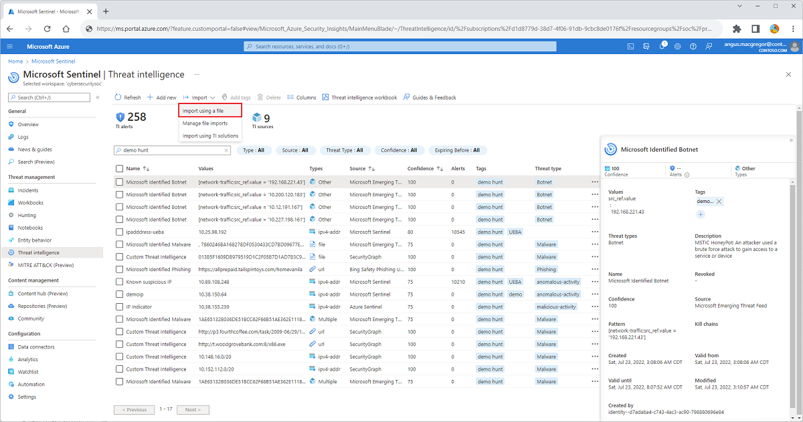Choose Import using a file
The height and width of the screenshot is (422, 803).
pyautogui.click(x=209, y=111)
